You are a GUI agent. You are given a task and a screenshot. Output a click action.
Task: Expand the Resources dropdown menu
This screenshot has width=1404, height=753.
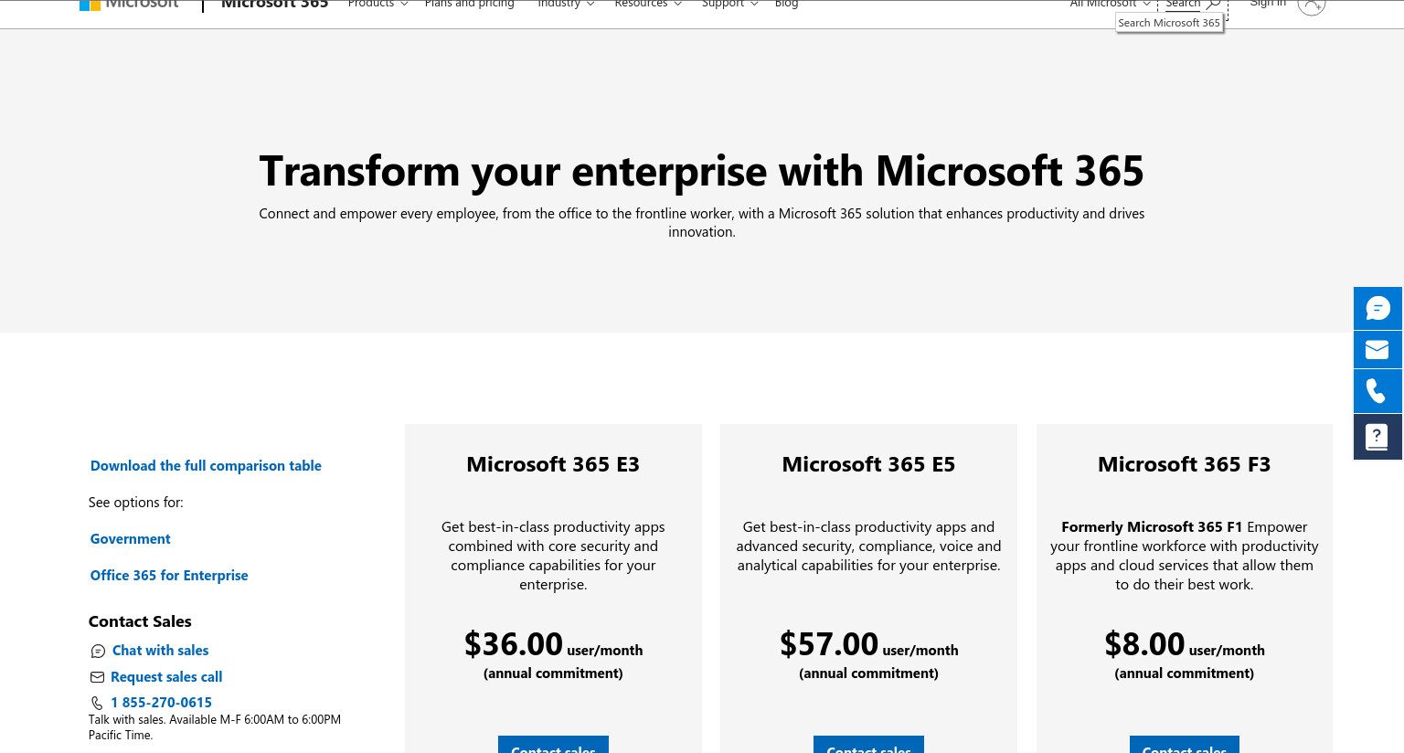point(648,5)
